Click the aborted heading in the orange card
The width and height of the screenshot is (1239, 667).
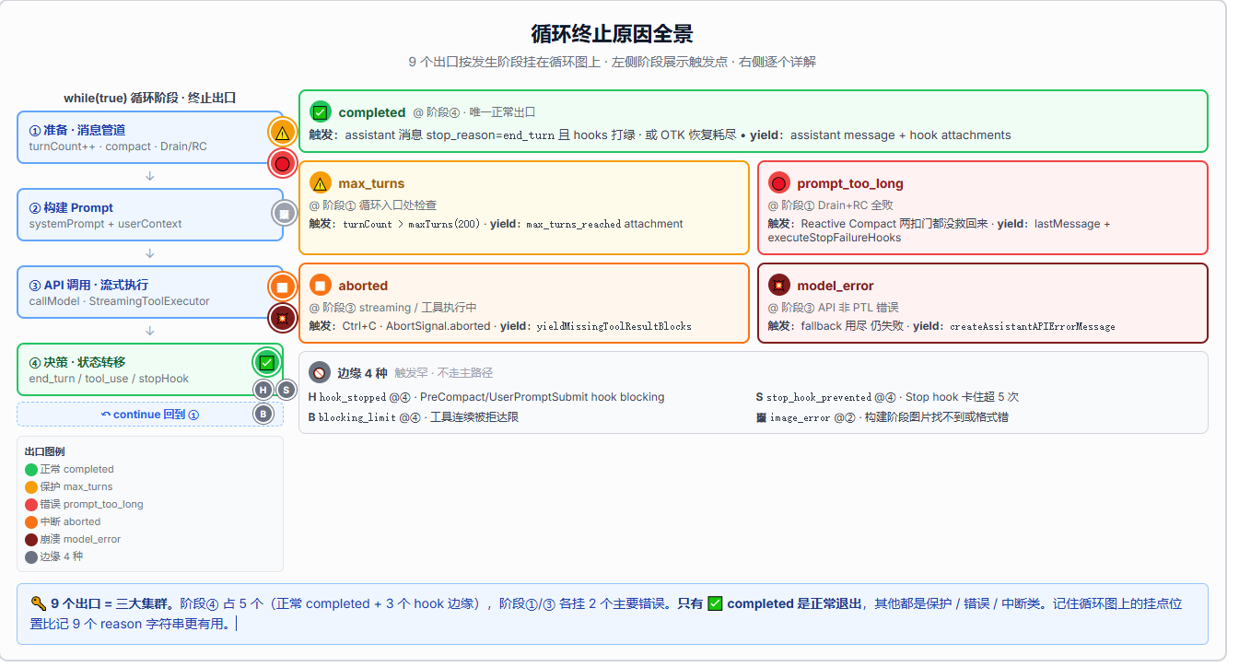coord(363,286)
